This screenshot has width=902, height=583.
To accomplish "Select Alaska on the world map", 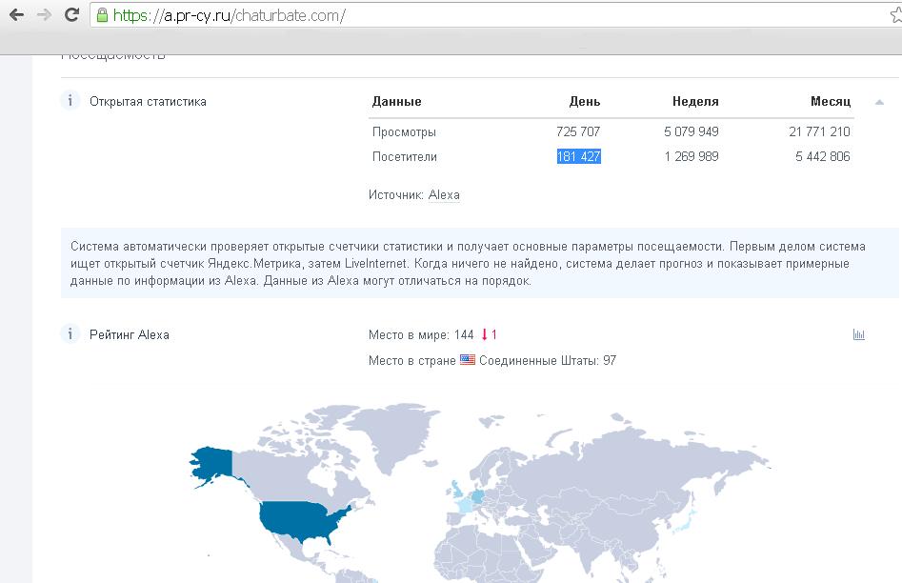I will [x=211, y=463].
